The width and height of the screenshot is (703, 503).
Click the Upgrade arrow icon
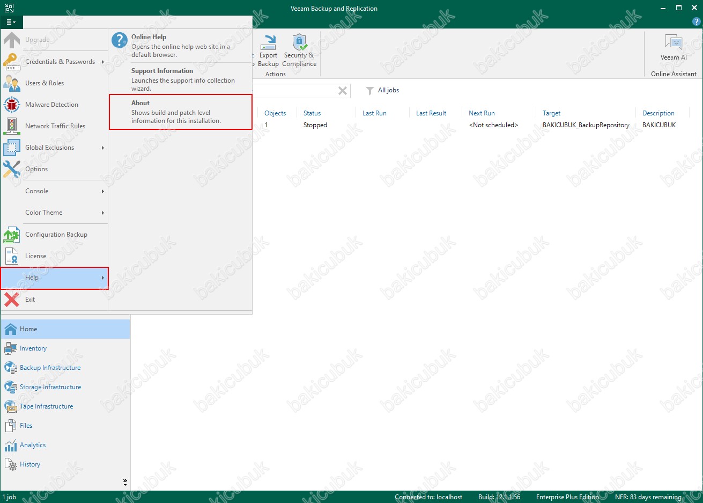pos(12,40)
